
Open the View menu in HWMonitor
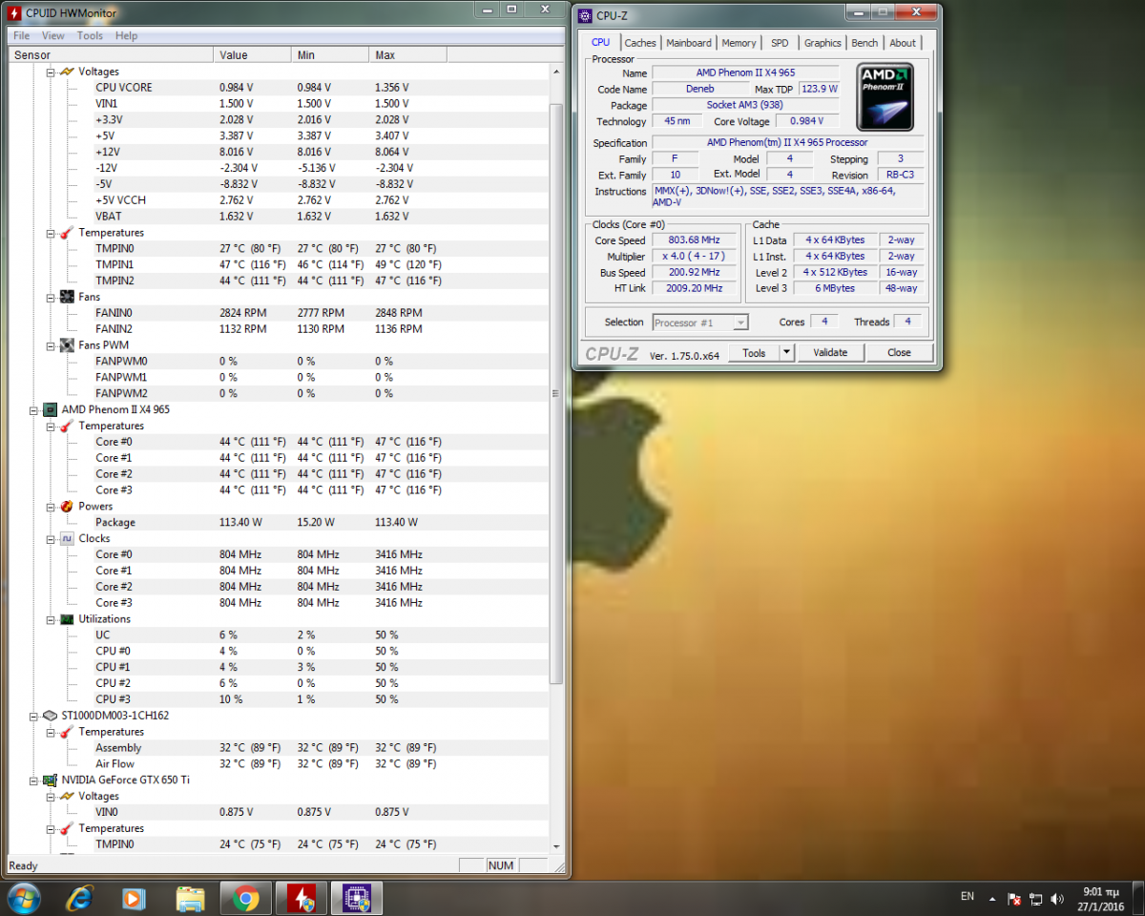click(x=53, y=35)
